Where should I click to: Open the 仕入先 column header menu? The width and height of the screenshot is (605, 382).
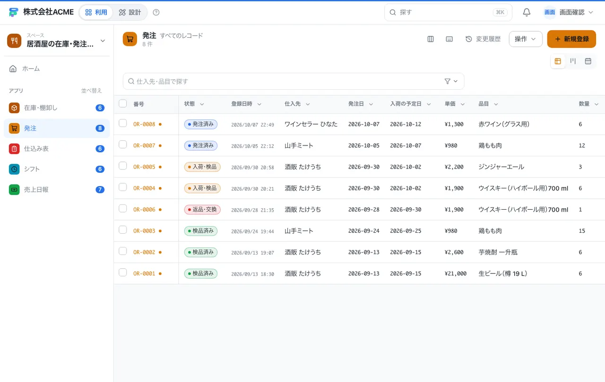(308, 104)
